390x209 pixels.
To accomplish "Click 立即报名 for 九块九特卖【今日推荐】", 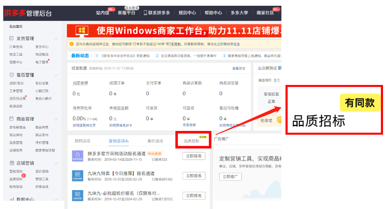I will (194, 176).
